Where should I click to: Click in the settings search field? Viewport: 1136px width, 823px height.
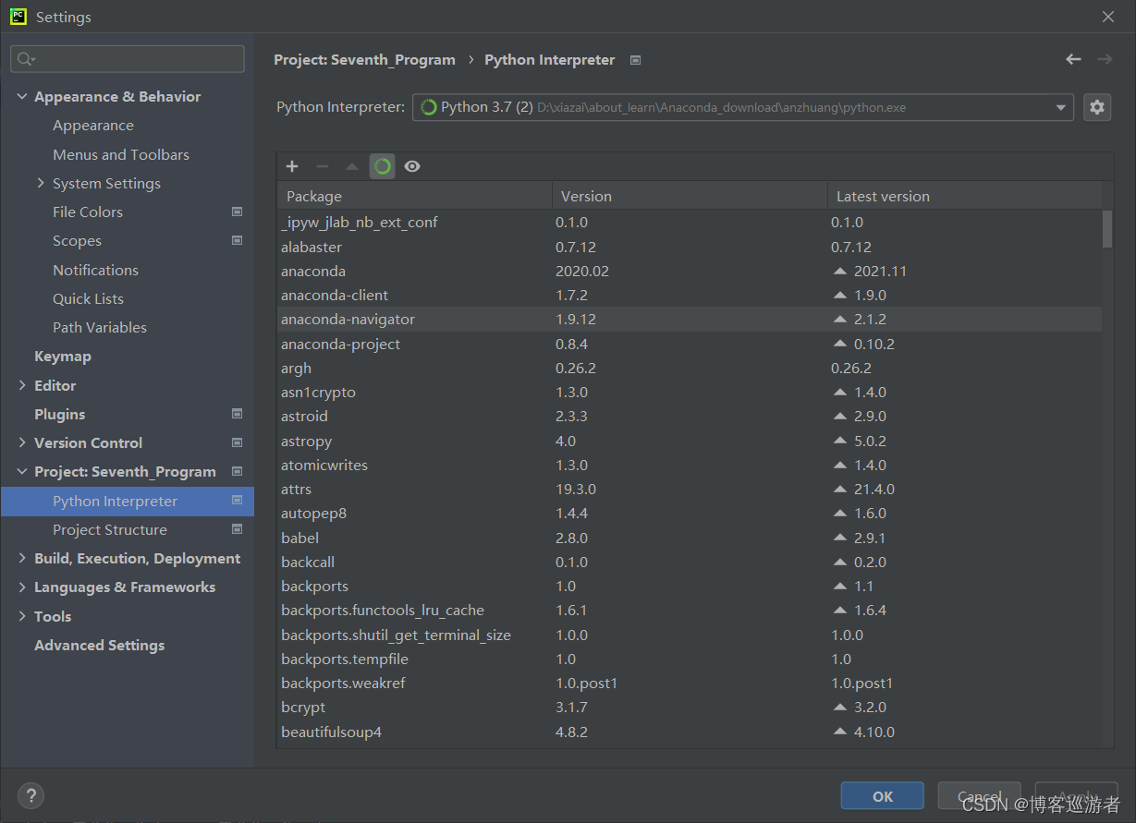(x=128, y=59)
